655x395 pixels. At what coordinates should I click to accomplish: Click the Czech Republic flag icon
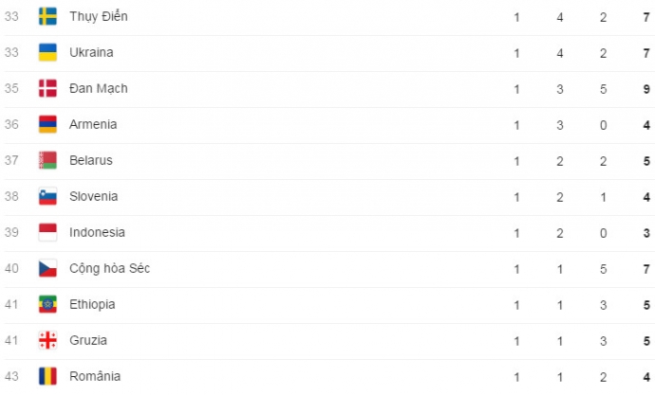coord(47,269)
